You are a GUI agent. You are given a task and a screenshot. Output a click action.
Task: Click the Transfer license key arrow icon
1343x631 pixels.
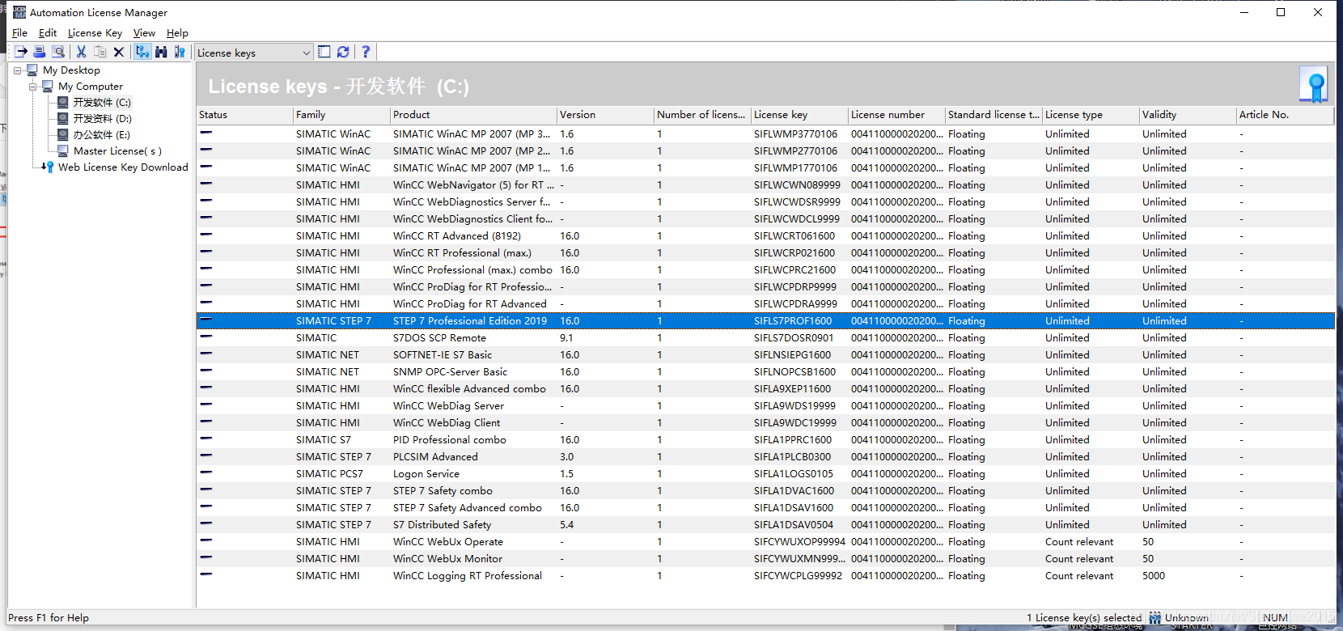point(21,52)
